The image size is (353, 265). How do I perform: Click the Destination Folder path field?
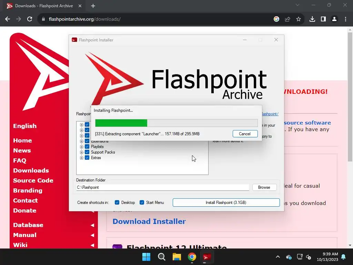(x=163, y=187)
